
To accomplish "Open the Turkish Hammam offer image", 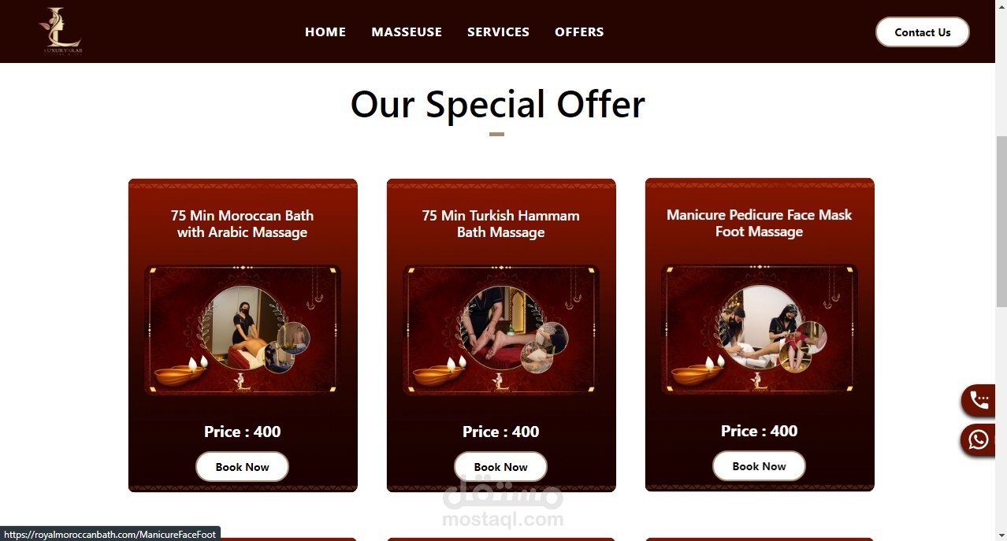I will pyautogui.click(x=501, y=330).
